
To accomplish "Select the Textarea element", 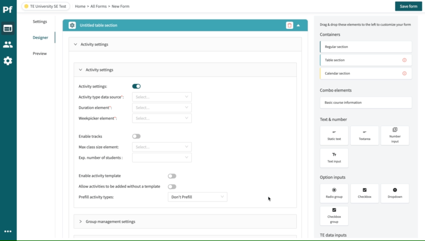I will (x=364, y=135).
